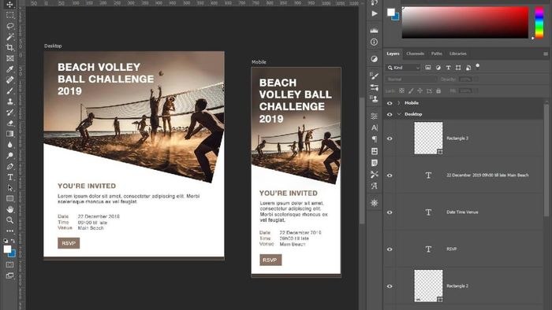The image size is (552, 310).
Task: Hide the Rectangle 2 layer
Action: tap(390, 286)
